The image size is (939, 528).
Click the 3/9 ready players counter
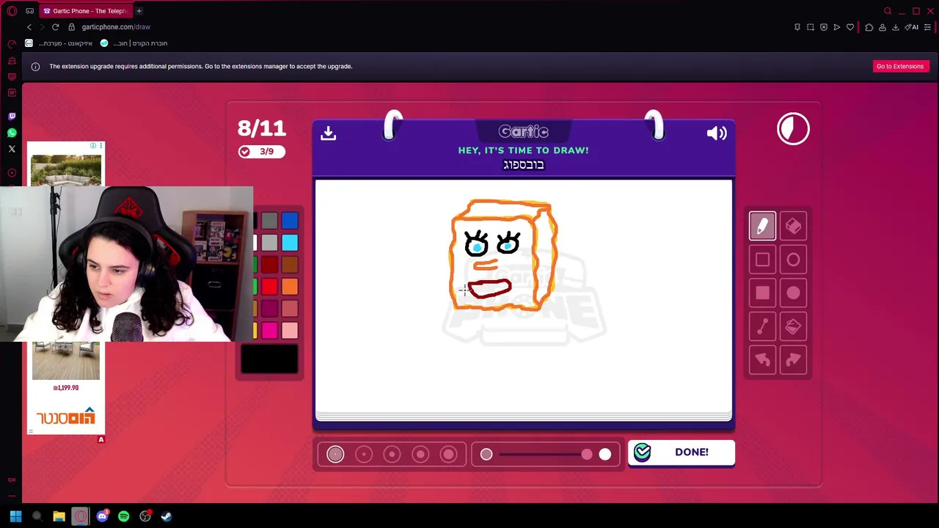click(x=261, y=151)
